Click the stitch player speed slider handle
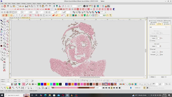The height and width of the screenshot is (97, 172). pyautogui.click(x=131, y=88)
